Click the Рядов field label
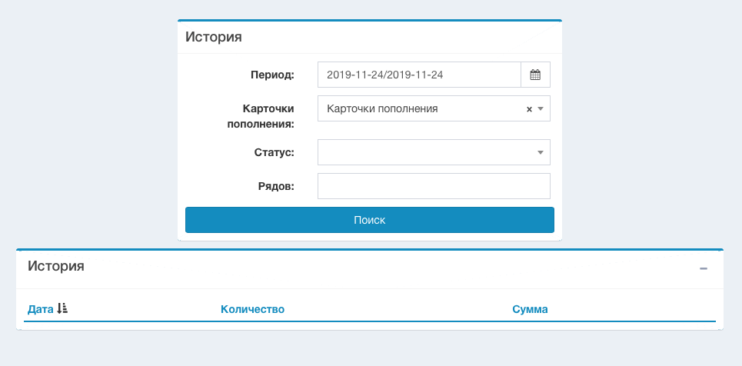742x366 pixels. pyautogui.click(x=276, y=186)
